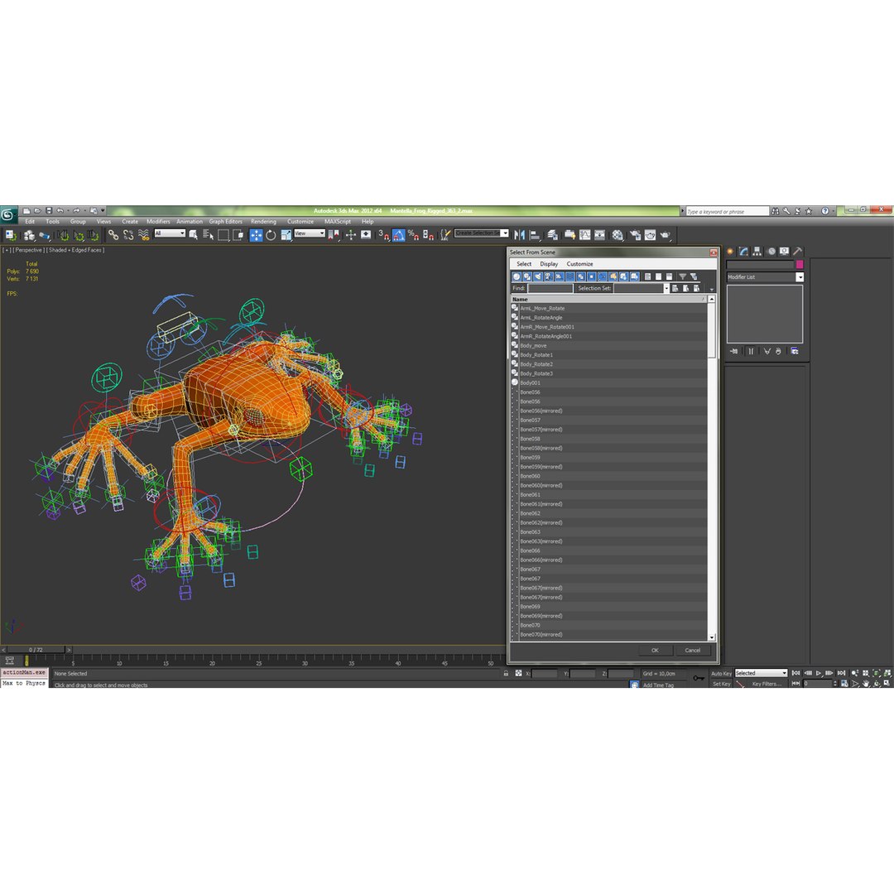894x894 pixels.
Task: Click the Bind to Space Warp tool
Action: point(144,235)
